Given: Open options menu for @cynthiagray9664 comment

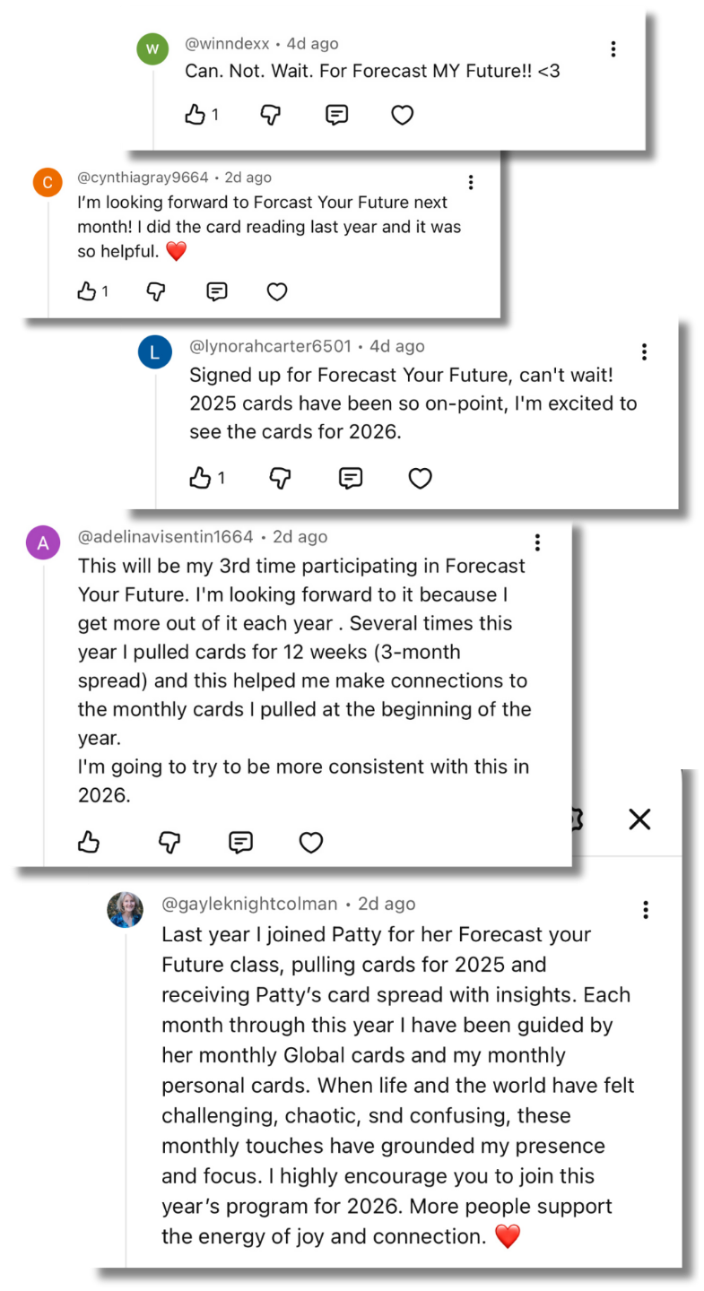Looking at the screenshot, I should coord(471,182).
